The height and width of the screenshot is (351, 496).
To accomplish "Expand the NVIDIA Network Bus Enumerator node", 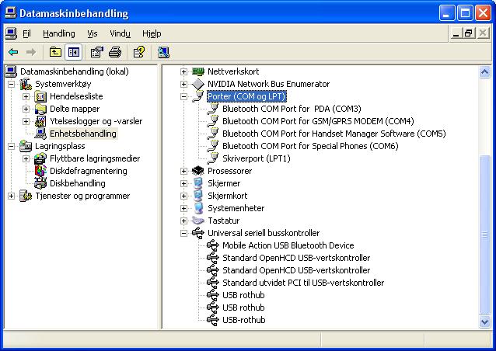I will coord(183,84).
